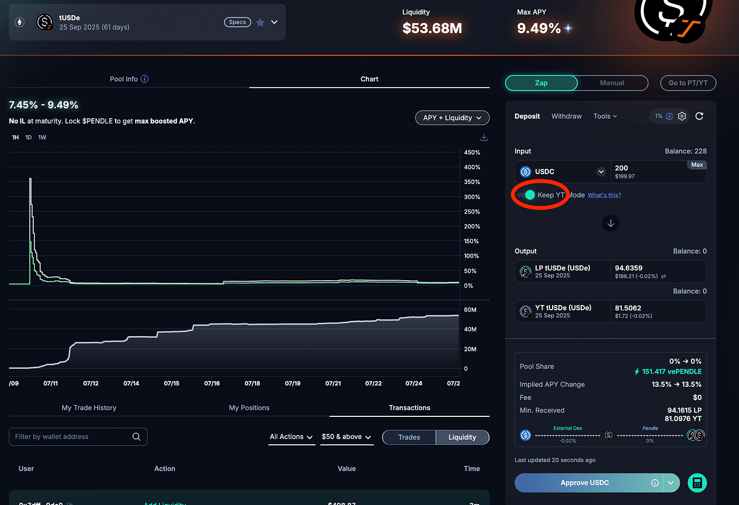Switch the transactions view to Trades
Viewport: 739px width, 505px height.
[409, 437]
